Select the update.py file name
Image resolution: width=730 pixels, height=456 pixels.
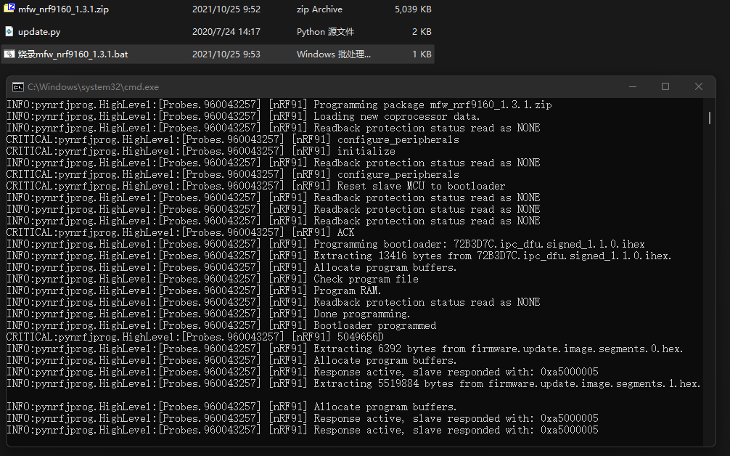pos(39,32)
